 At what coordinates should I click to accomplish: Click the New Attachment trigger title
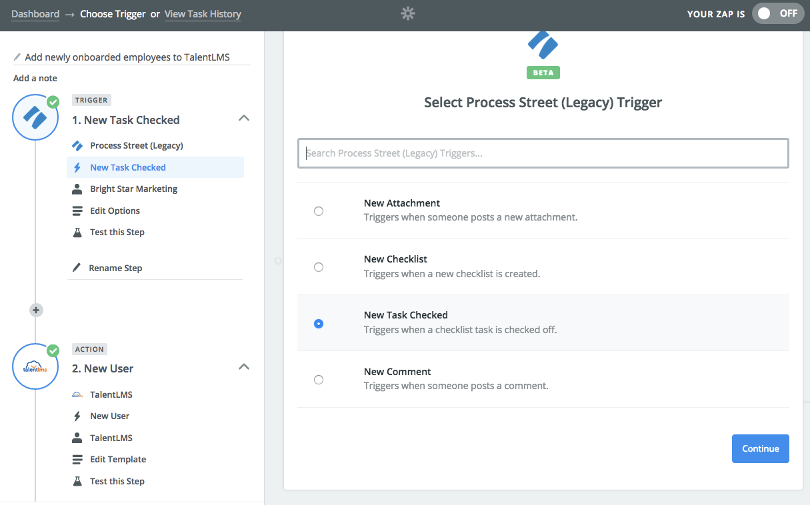402,203
